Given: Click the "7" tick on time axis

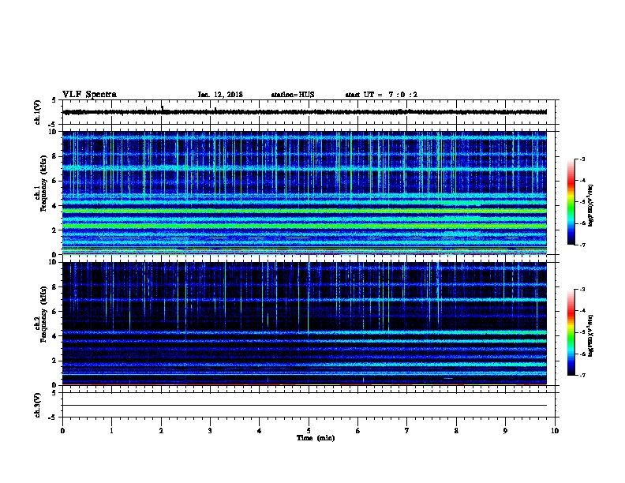Looking at the screenshot, I should (x=407, y=431).
